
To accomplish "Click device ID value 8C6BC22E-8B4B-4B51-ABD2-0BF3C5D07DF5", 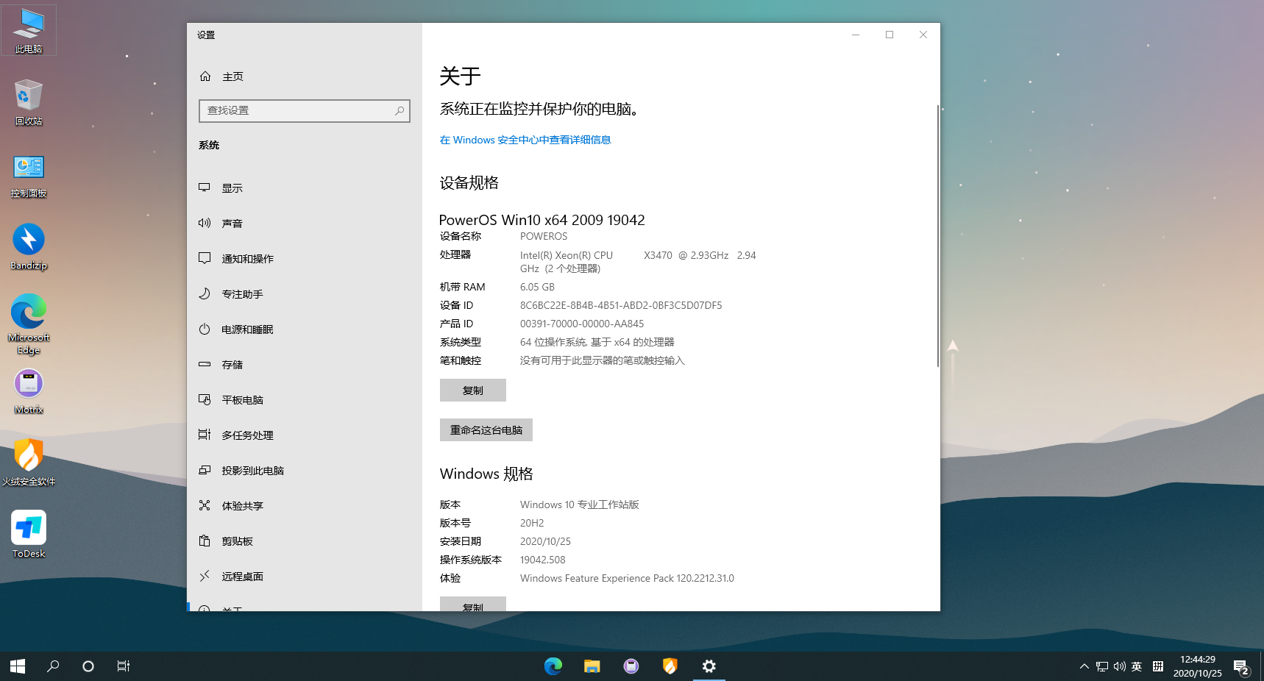I will coord(621,305).
